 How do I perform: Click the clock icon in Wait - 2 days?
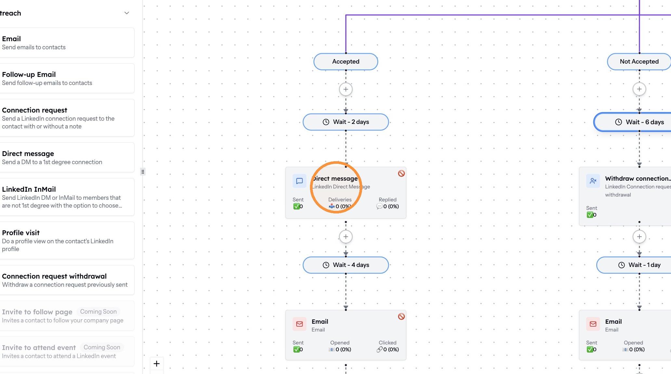pos(326,122)
